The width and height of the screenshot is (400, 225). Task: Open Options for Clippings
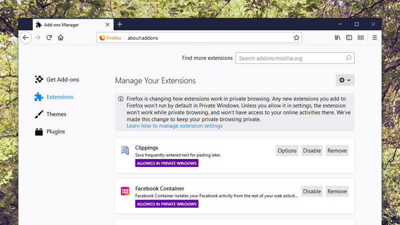(287, 150)
